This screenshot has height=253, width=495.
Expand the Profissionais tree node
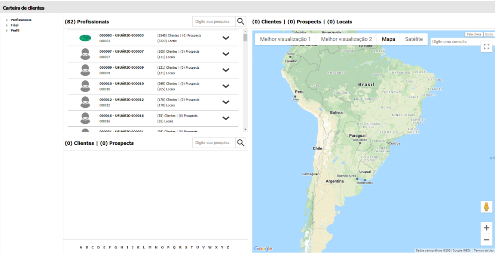(7, 20)
